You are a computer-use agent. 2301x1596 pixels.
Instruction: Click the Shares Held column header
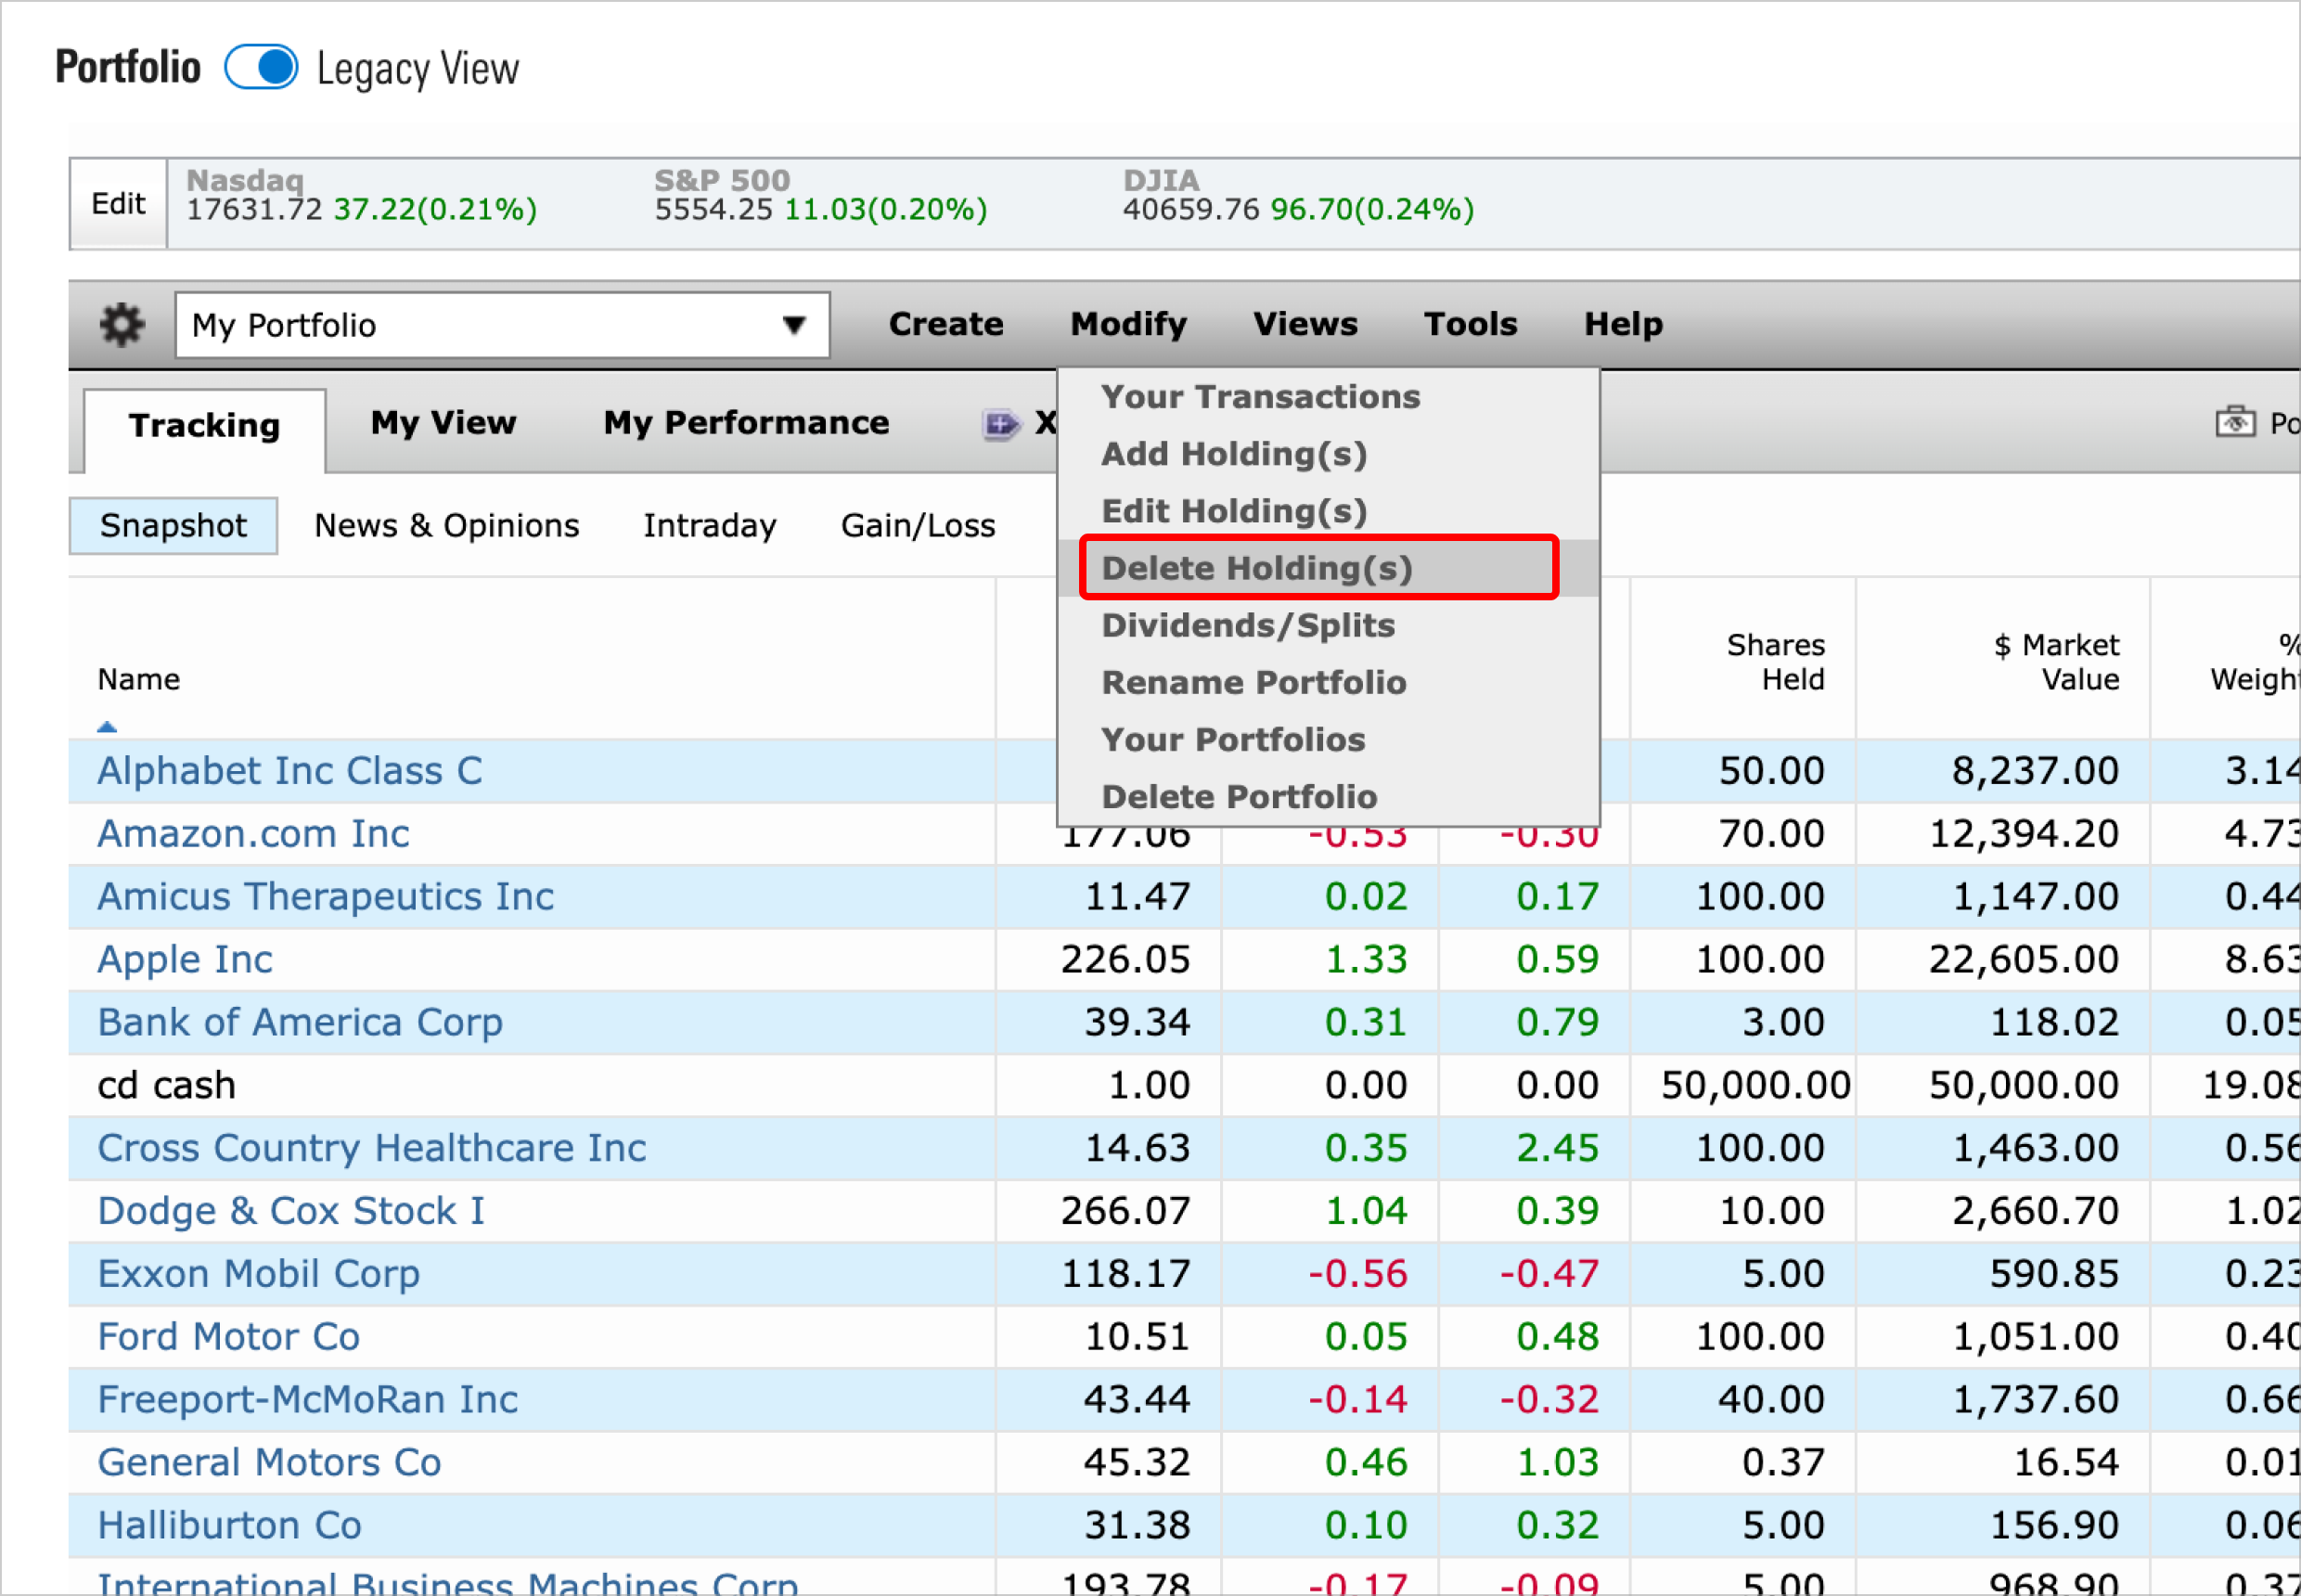[x=1775, y=662]
